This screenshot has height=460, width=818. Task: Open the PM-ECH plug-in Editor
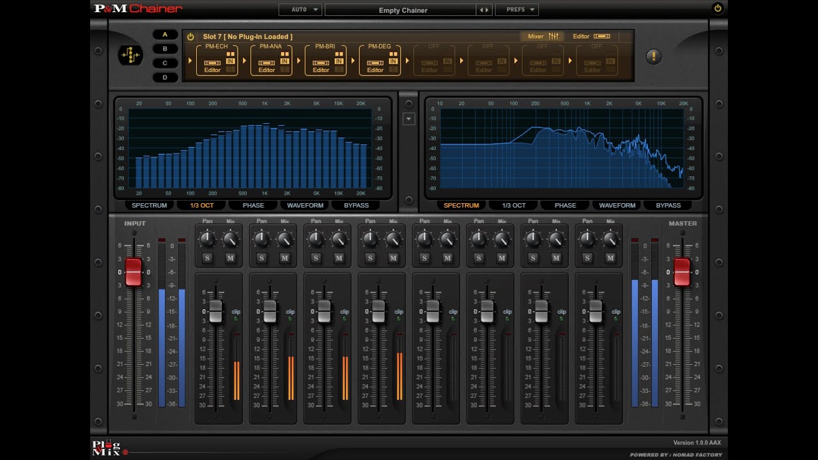(x=212, y=66)
